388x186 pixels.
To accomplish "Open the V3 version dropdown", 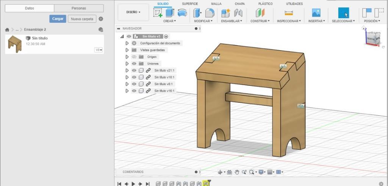I will tap(99, 50).
